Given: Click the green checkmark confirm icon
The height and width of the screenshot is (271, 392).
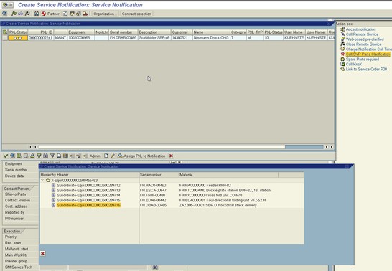Looking at the screenshot, I should coord(6,156).
